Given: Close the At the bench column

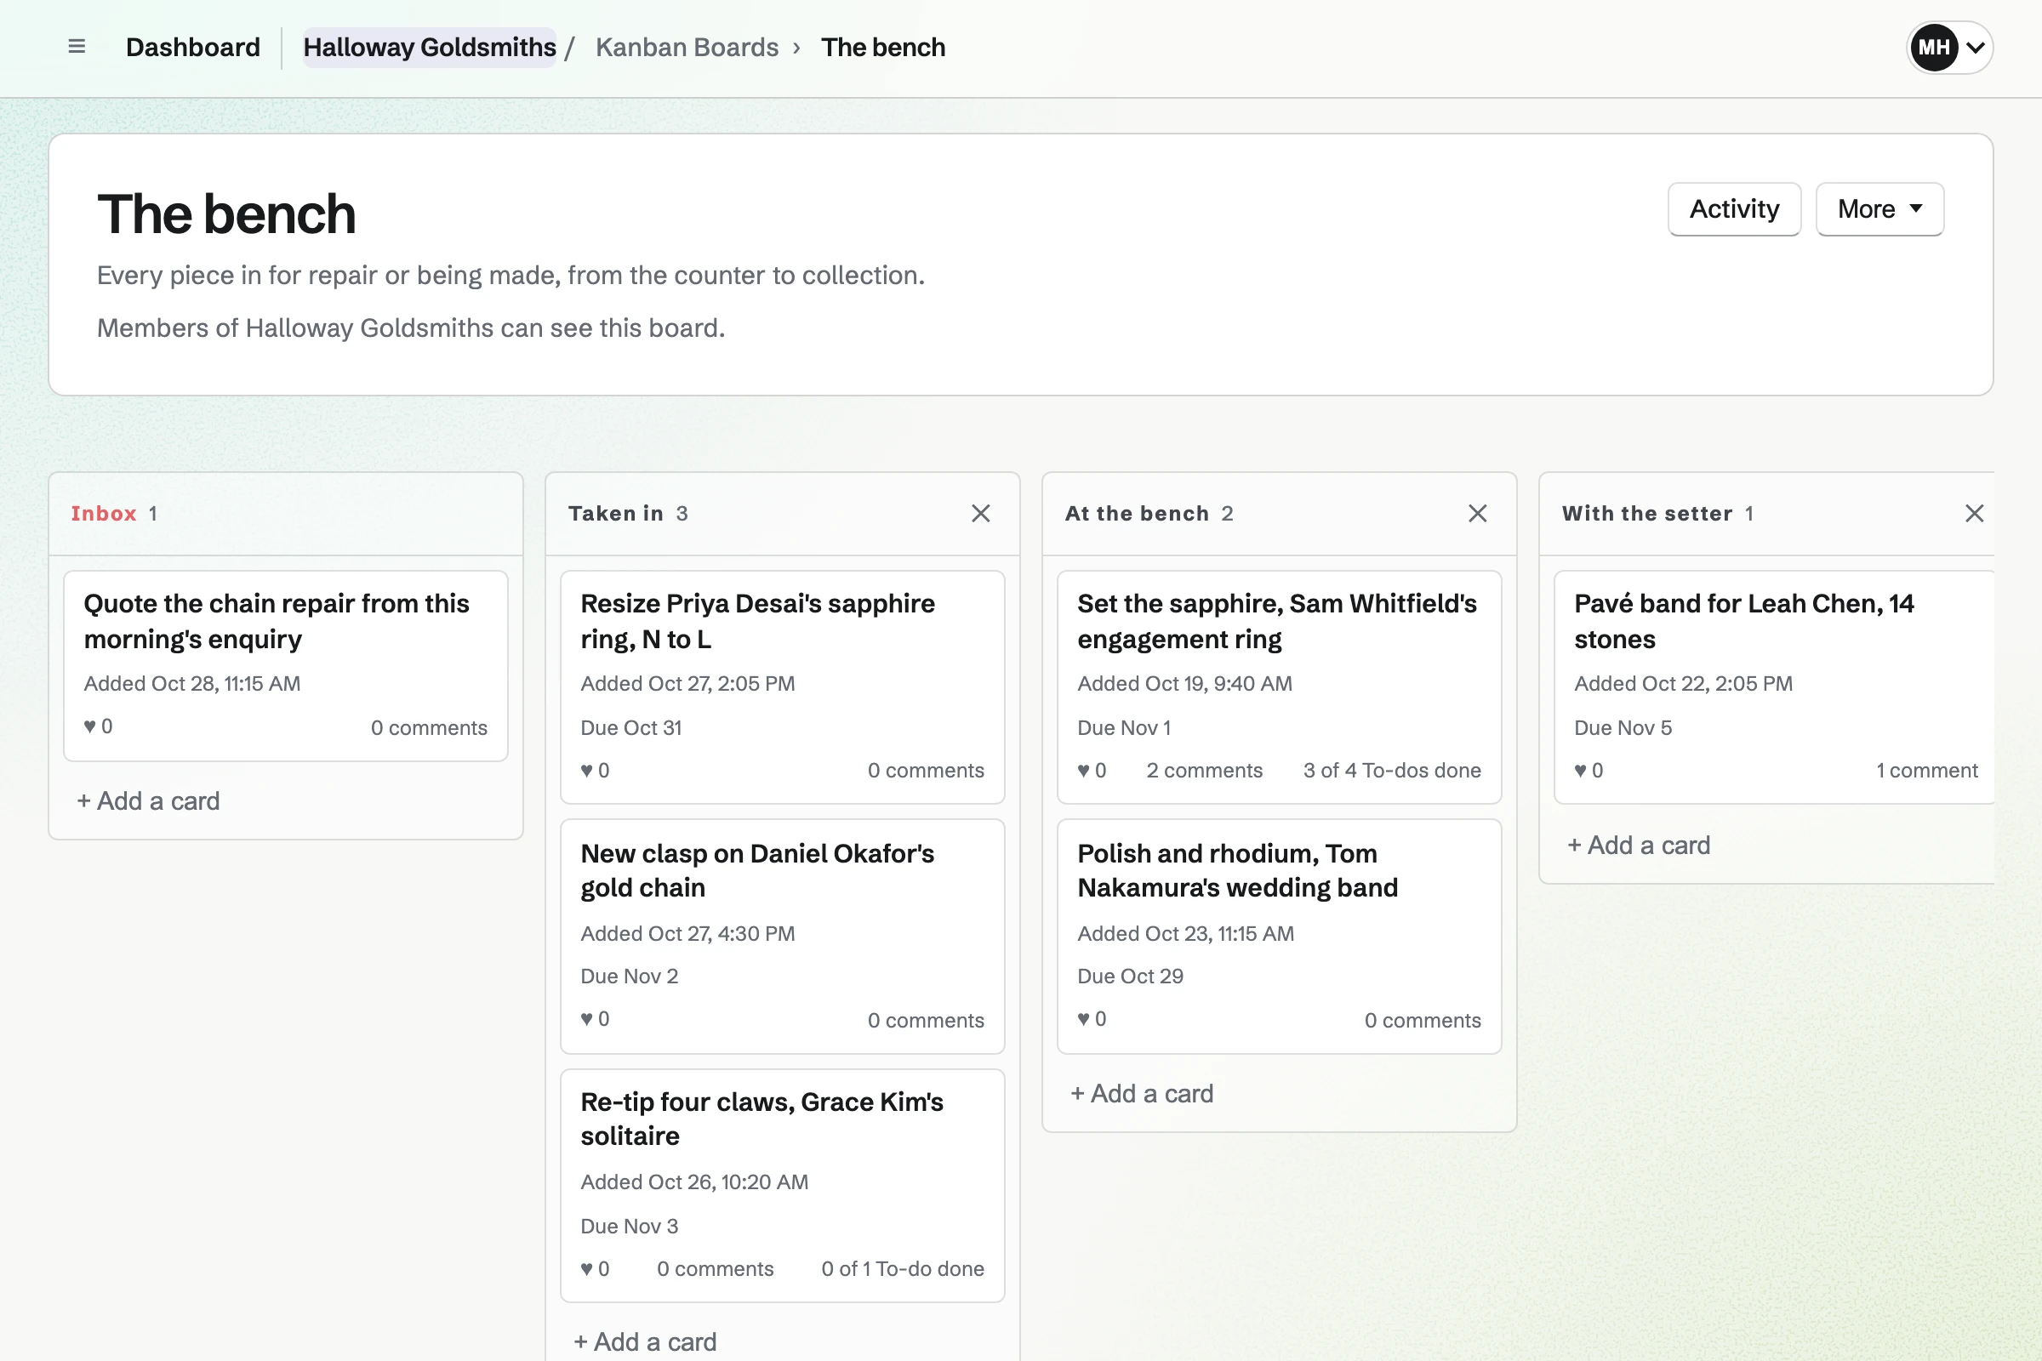Looking at the screenshot, I should pyautogui.click(x=1477, y=514).
